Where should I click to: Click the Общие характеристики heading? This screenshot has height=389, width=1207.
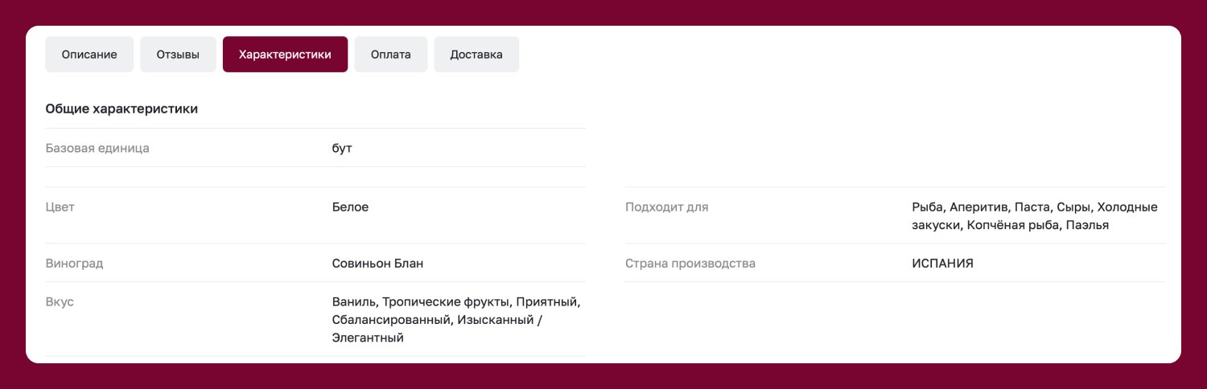pos(122,109)
